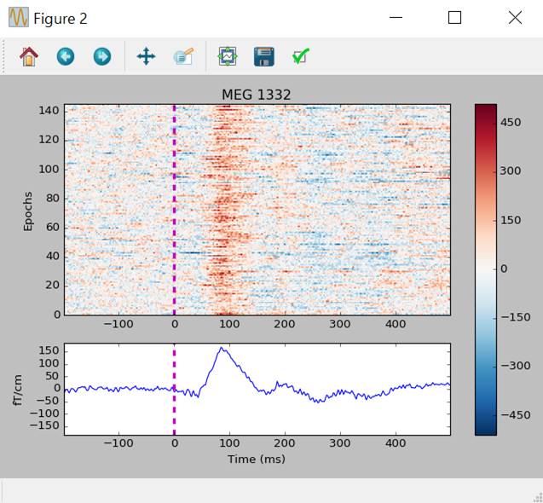The width and height of the screenshot is (543, 503).
Task: Maximize the Figure 2 window
Action: point(454,18)
